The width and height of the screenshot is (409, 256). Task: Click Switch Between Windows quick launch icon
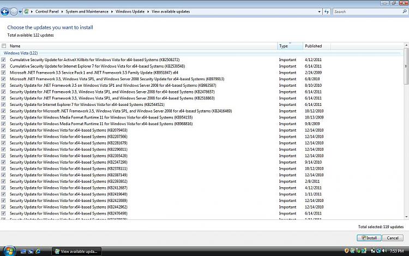[x=31, y=251]
